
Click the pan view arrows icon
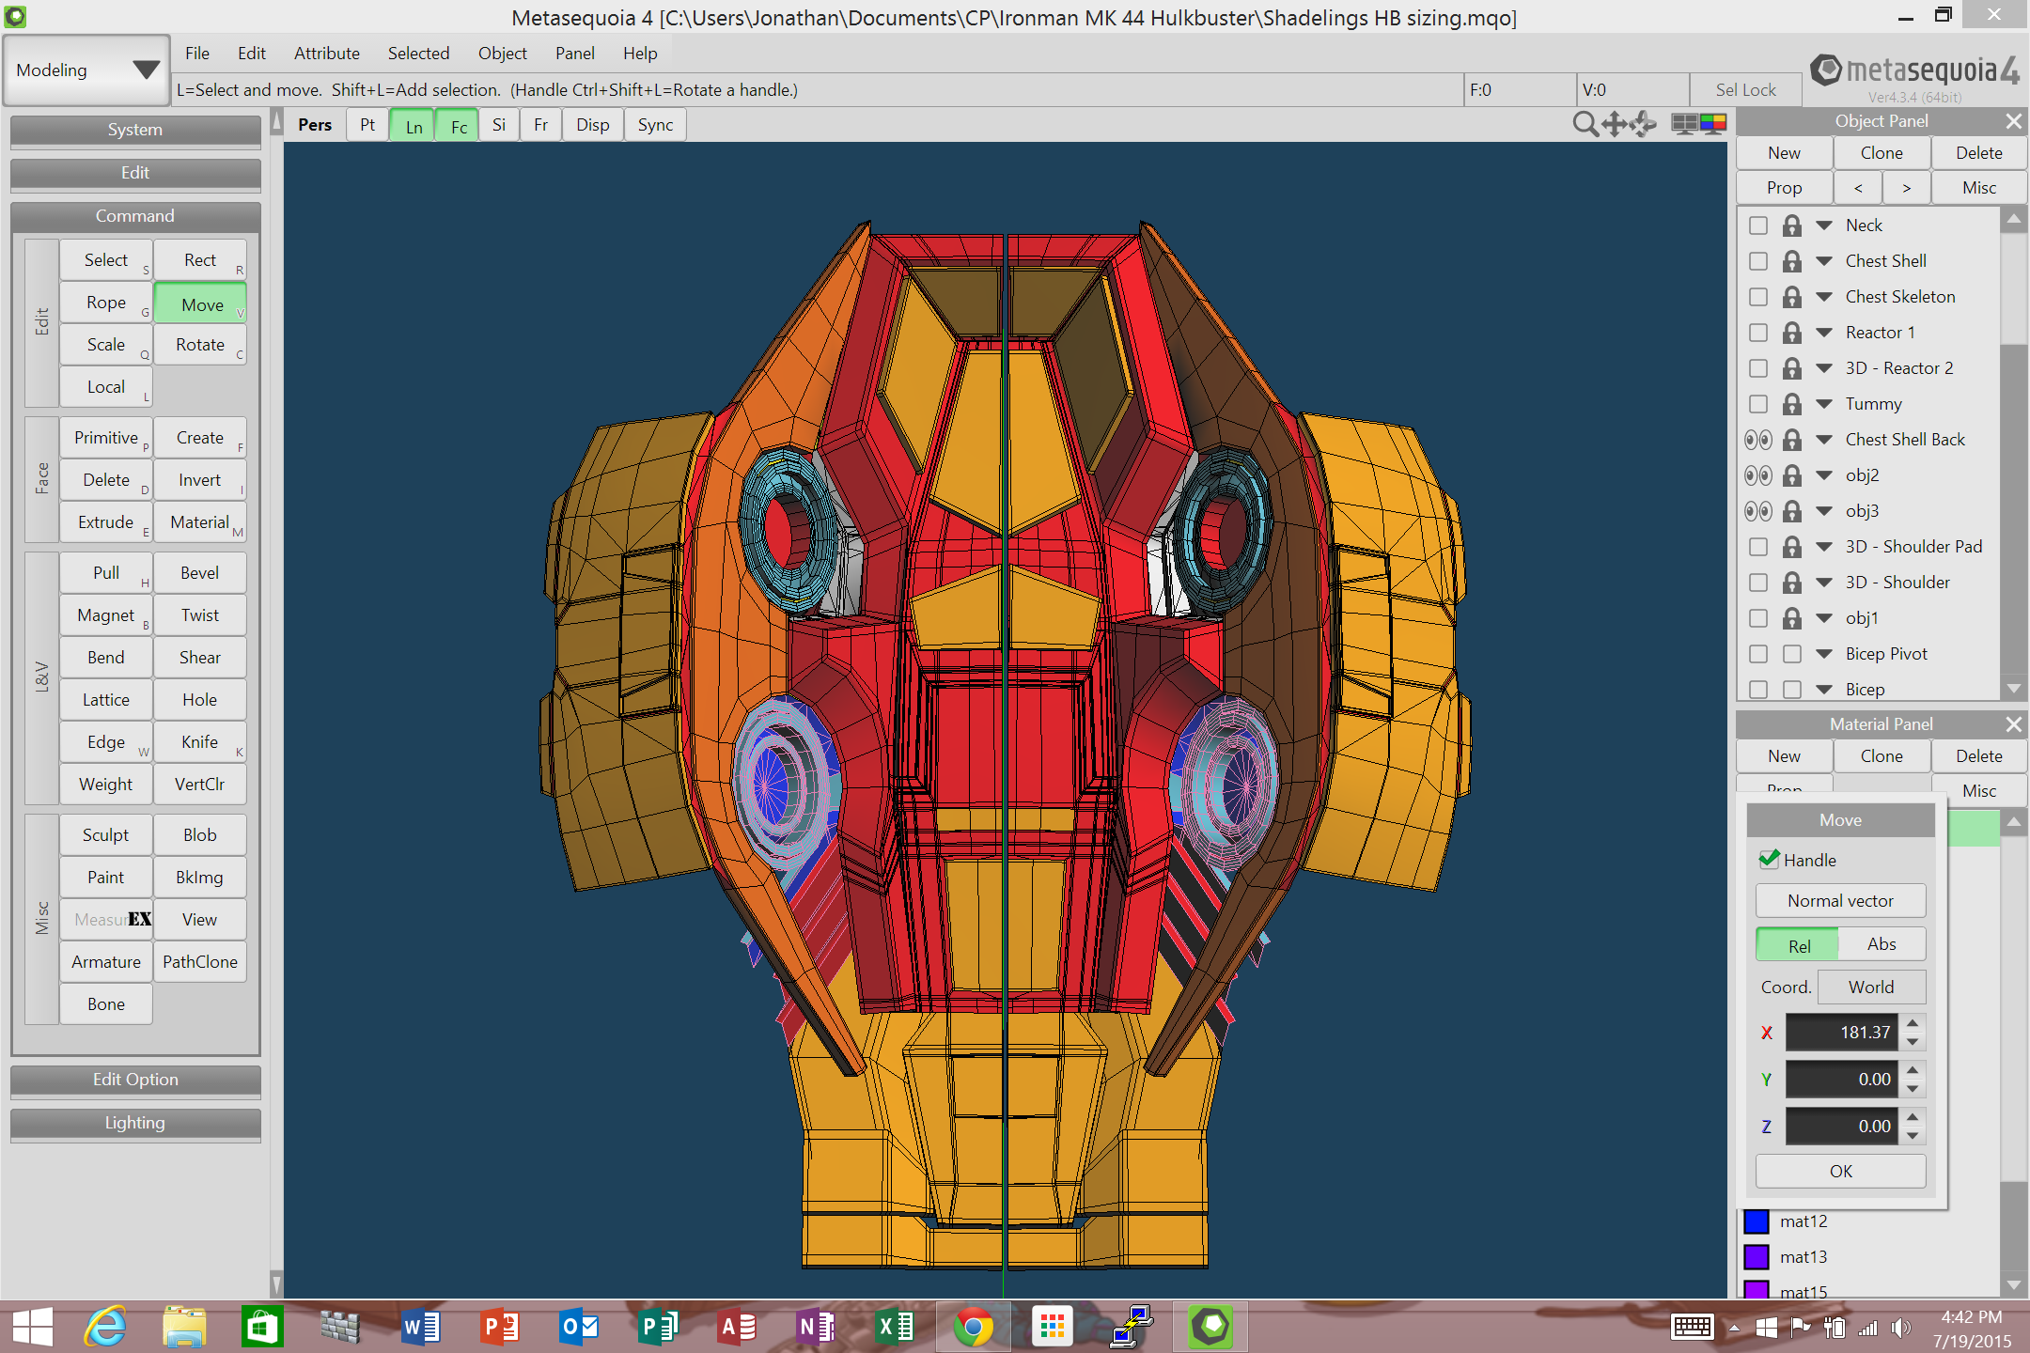click(x=1615, y=124)
